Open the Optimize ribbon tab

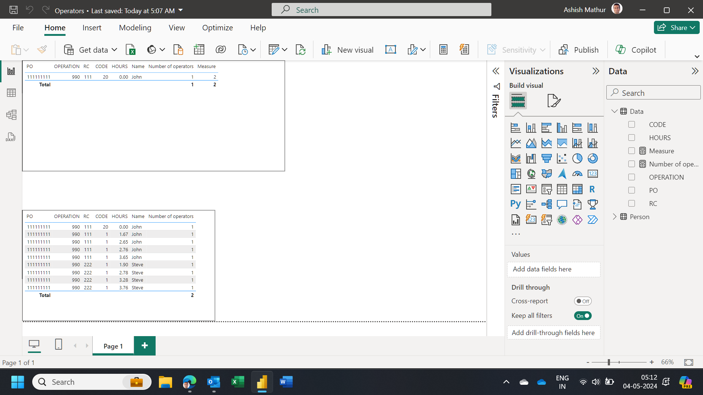(x=217, y=28)
